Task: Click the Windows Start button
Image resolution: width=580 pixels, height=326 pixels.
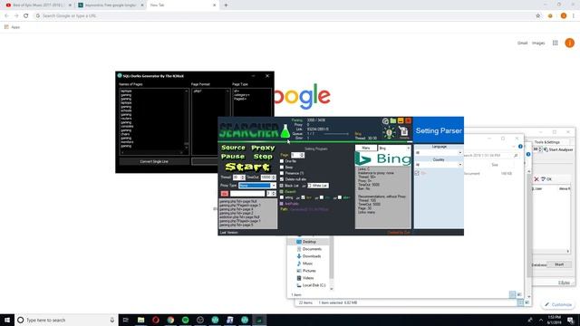Action: [7, 320]
